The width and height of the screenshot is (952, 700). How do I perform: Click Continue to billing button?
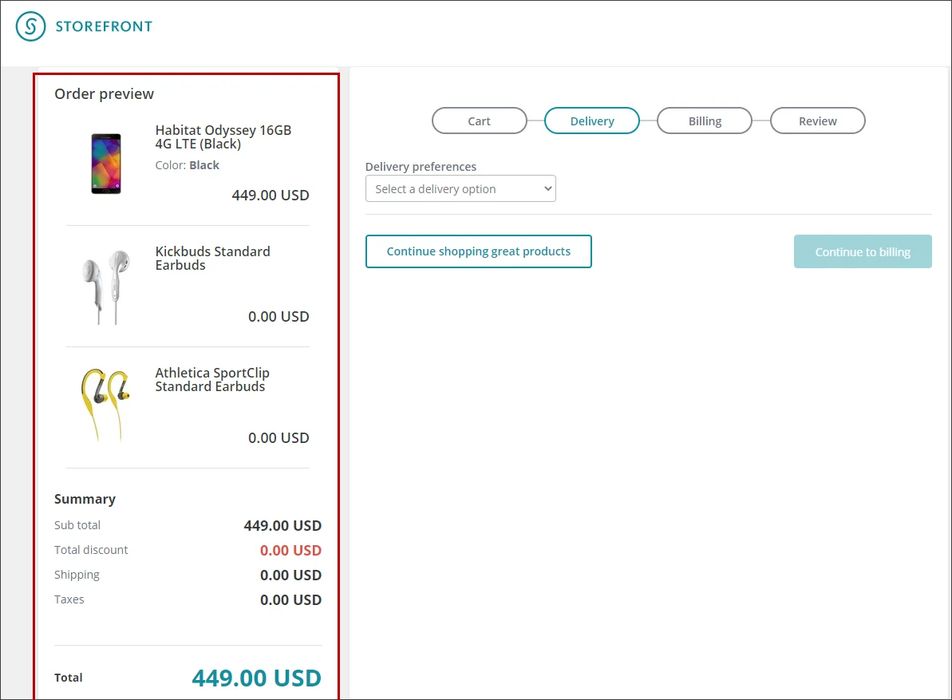863,251
